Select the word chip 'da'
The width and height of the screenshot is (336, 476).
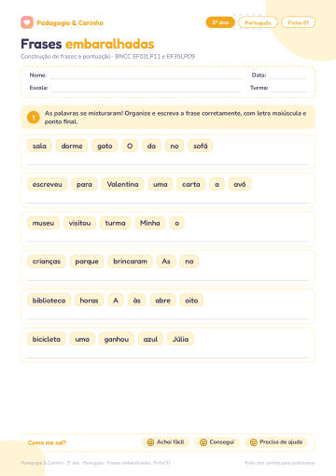click(151, 146)
